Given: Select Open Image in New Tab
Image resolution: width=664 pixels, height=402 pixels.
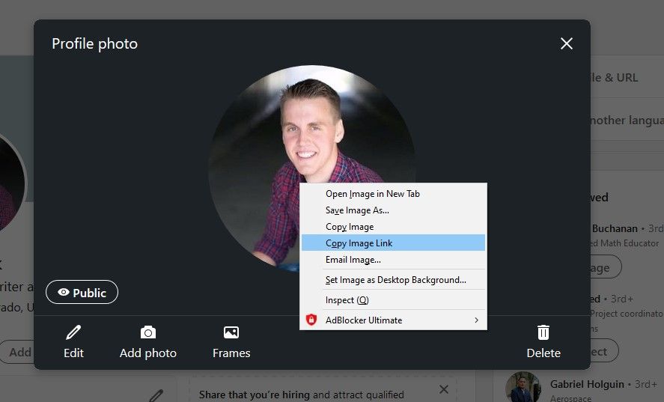Looking at the screenshot, I should click(372, 194).
